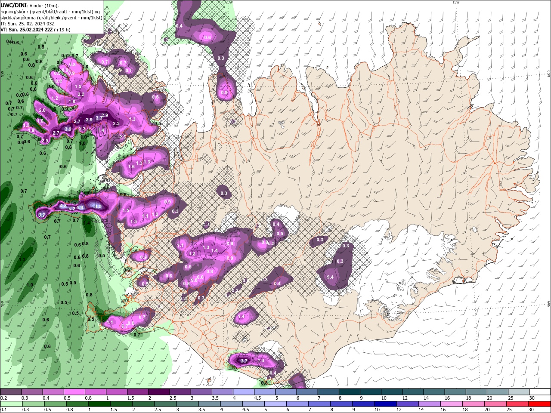Select the lavender swatch between 4 and 4.5, upper legend
The width and height of the screenshot is (551, 413).
click(244, 392)
